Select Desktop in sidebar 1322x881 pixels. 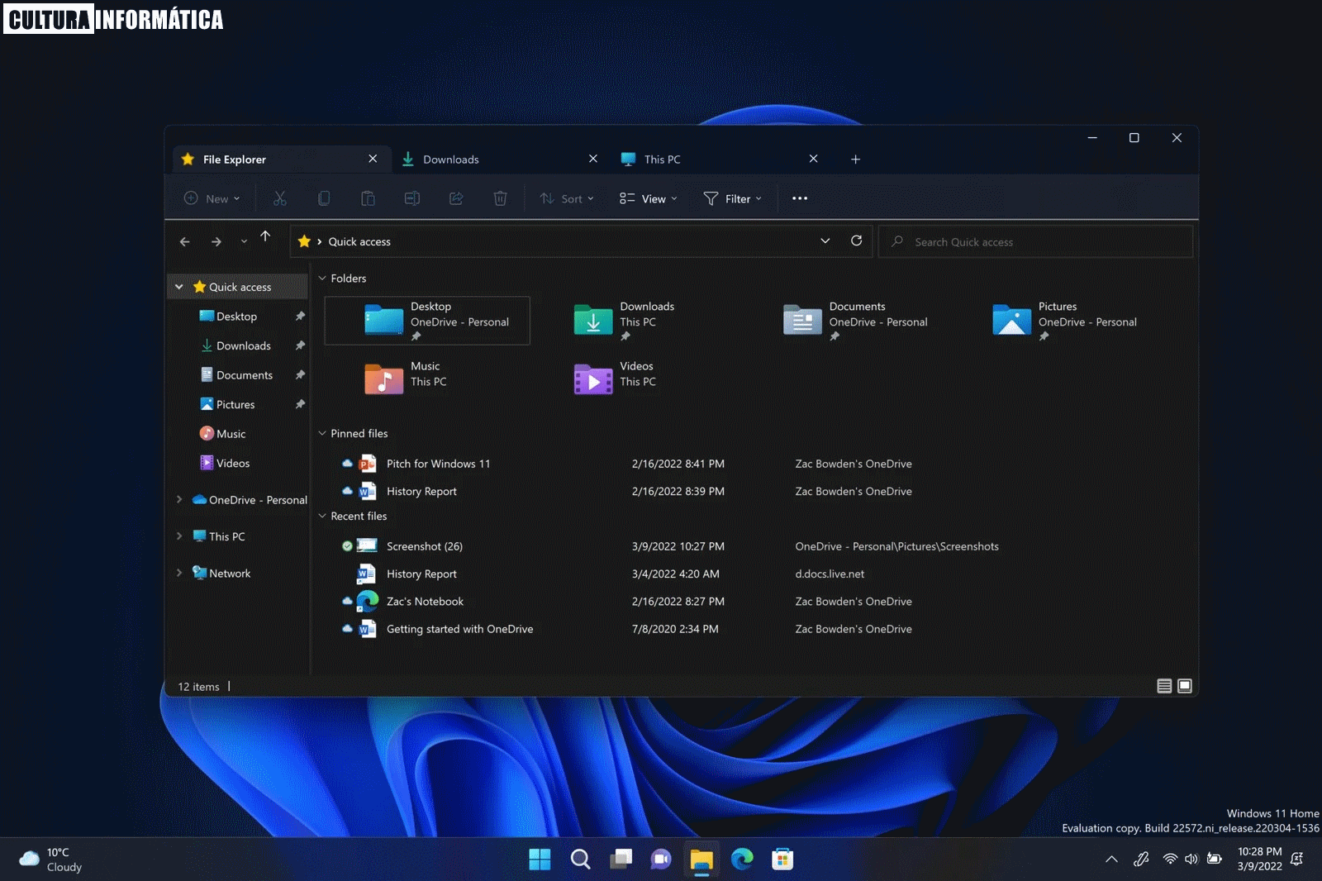pyautogui.click(x=238, y=317)
